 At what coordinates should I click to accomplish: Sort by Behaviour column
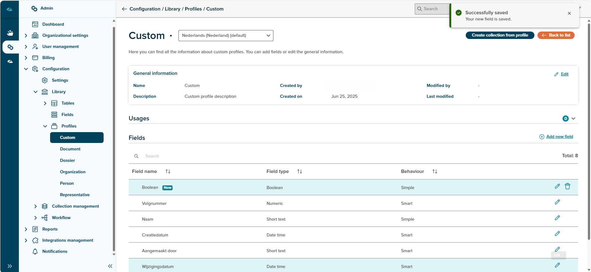(x=435, y=171)
